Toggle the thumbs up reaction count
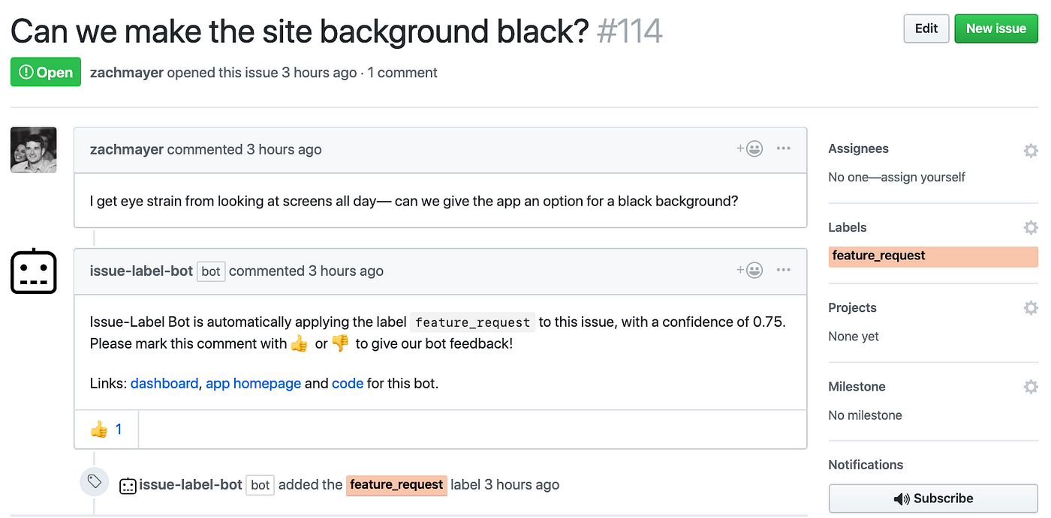The width and height of the screenshot is (1051, 518). pyautogui.click(x=106, y=430)
